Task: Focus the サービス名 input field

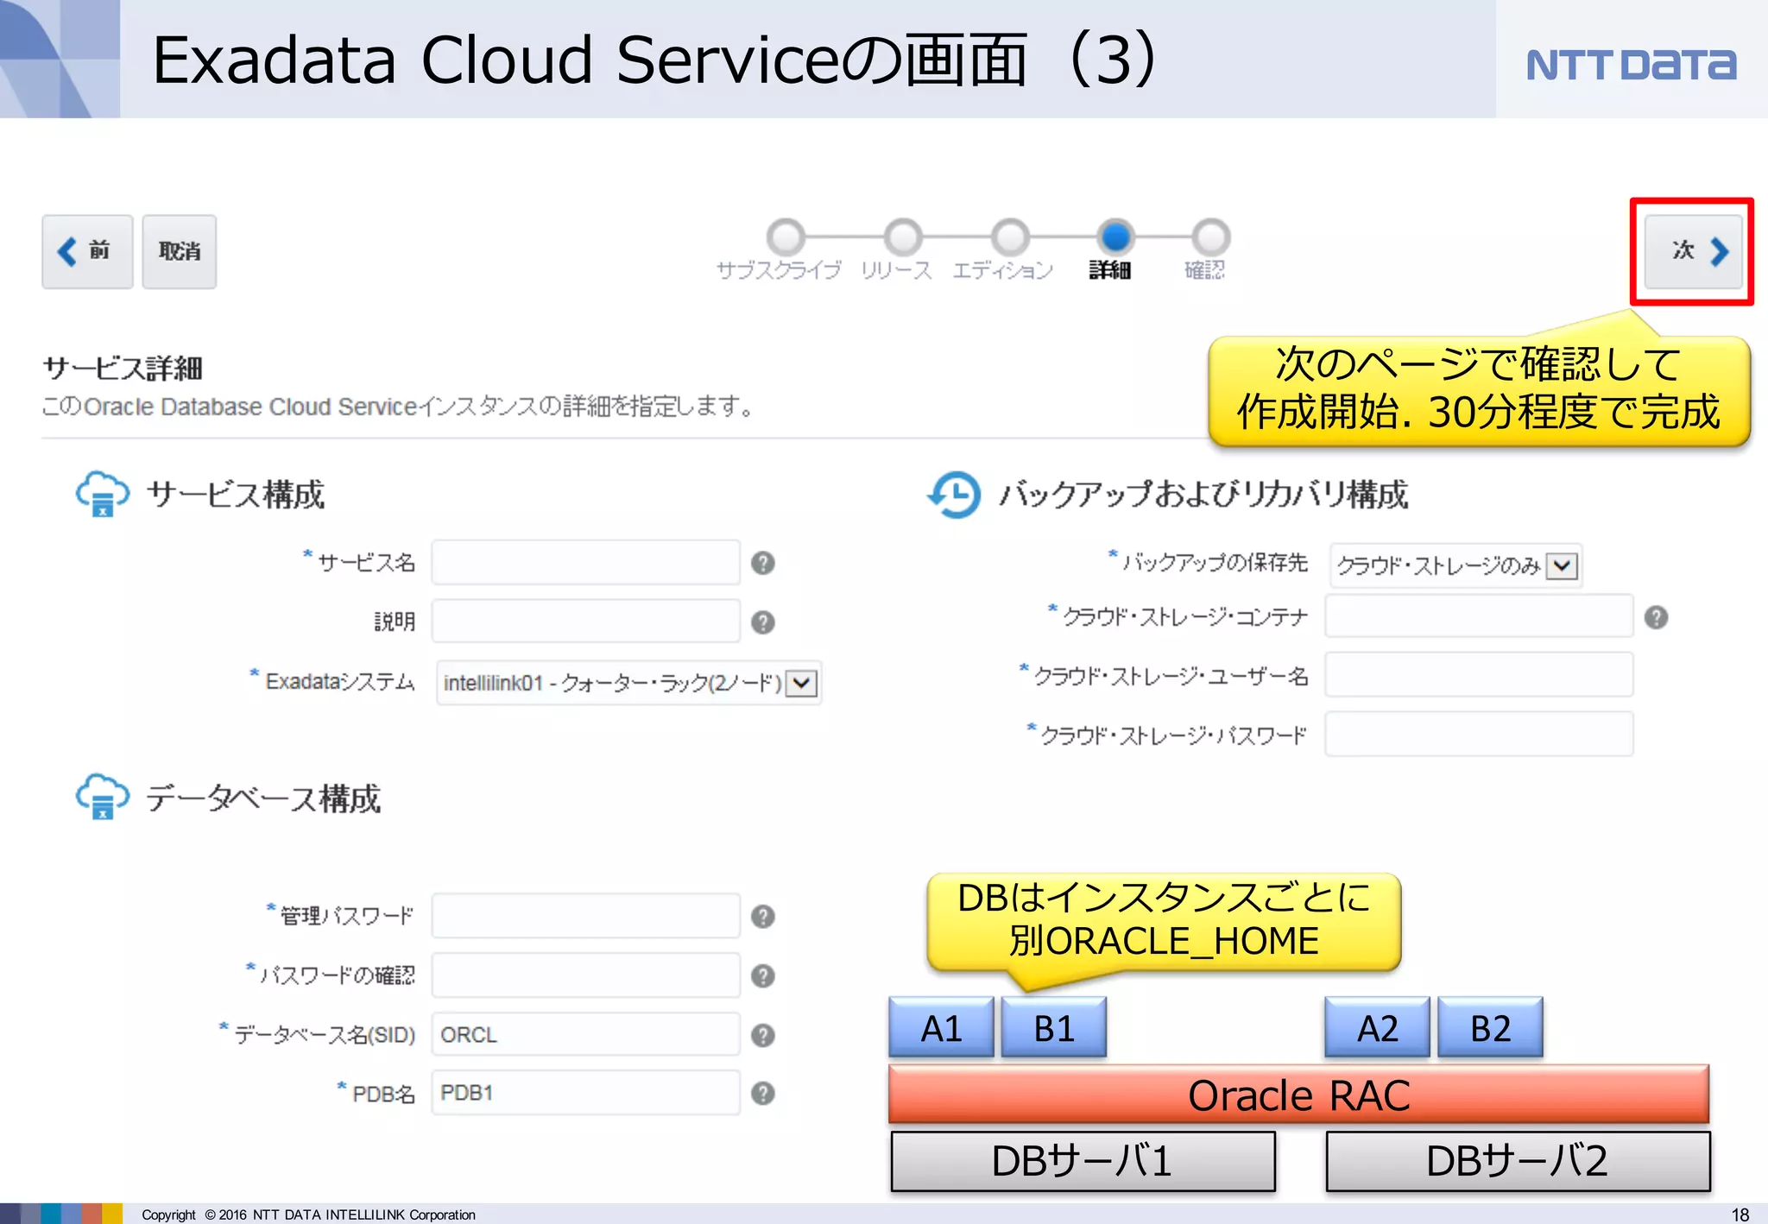Action: tap(586, 562)
